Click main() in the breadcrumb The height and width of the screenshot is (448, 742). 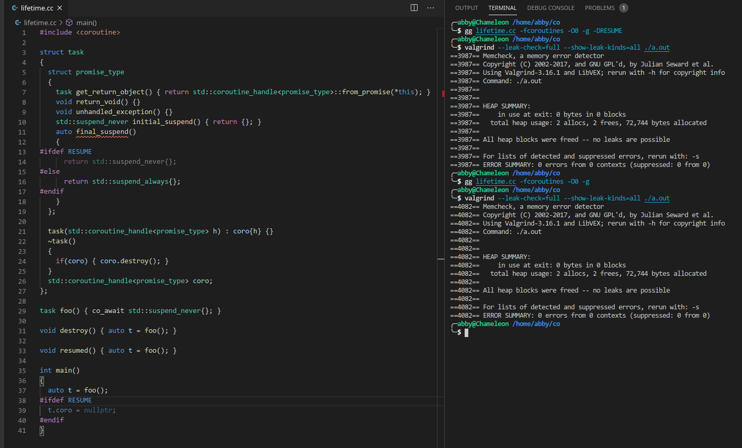[x=86, y=23]
